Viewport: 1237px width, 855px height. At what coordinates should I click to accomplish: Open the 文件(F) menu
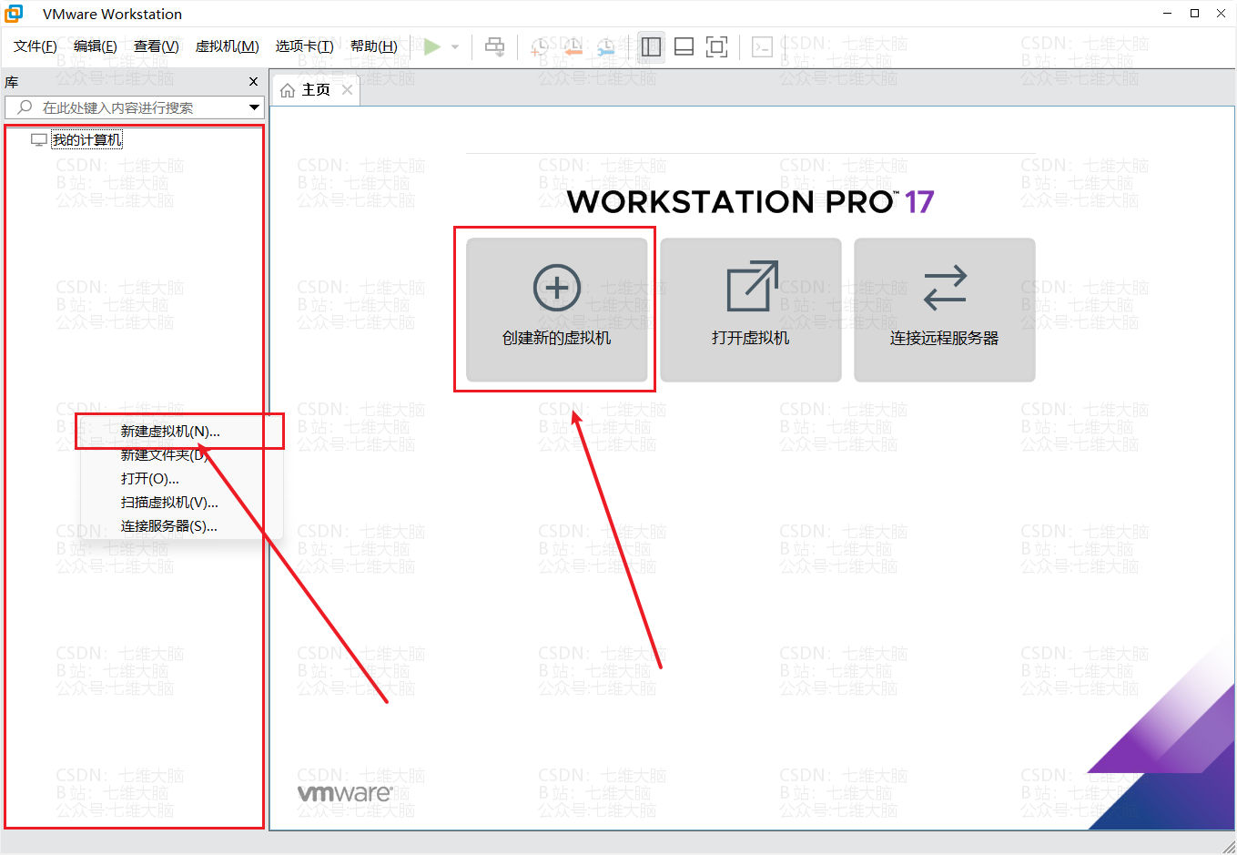[35, 46]
